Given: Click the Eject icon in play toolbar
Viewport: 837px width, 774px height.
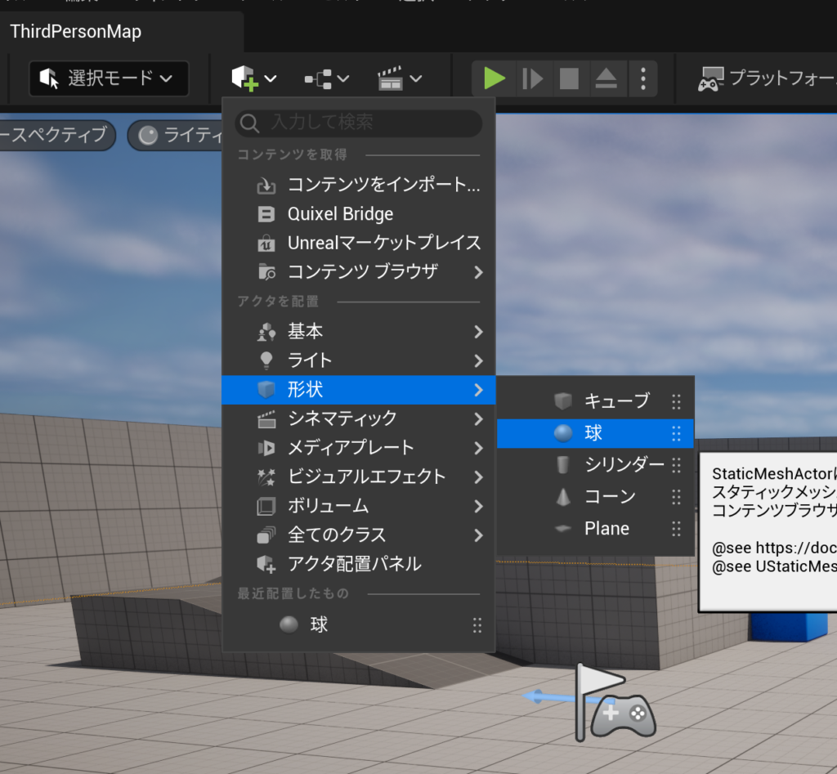Looking at the screenshot, I should point(606,78).
